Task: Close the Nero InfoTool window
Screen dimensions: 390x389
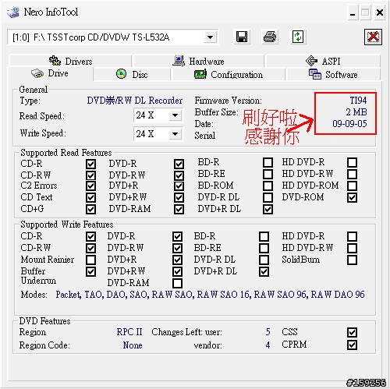Action: (x=380, y=12)
